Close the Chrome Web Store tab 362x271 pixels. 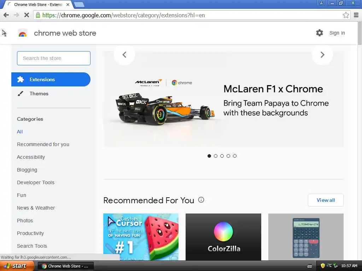click(x=68, y=4)
